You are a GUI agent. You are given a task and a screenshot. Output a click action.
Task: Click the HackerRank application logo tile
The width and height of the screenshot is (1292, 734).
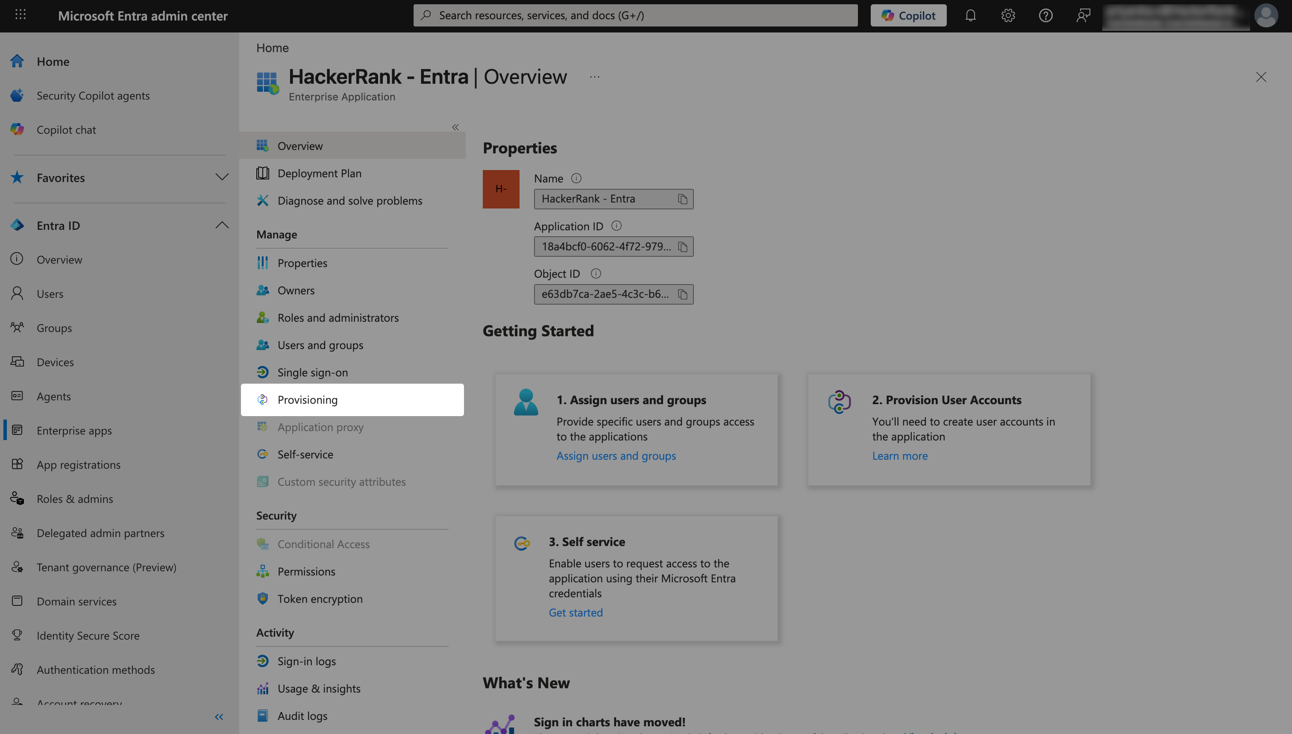(x=501, y=189)
